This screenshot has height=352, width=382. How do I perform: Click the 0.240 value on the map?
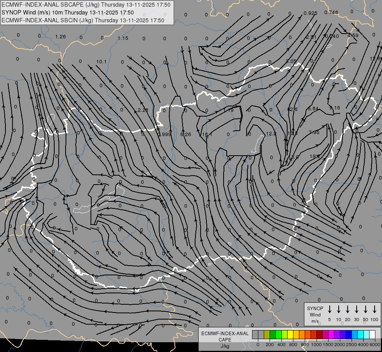332,36
